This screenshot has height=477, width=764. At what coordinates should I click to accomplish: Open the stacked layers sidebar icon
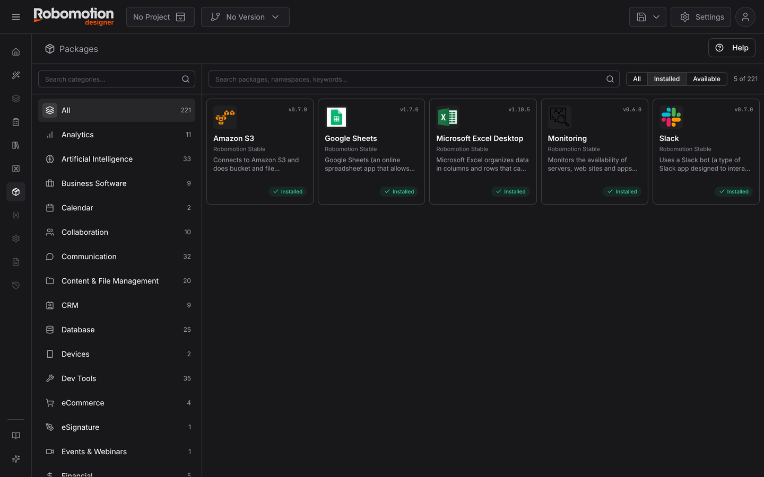click(x=16, y=99)
